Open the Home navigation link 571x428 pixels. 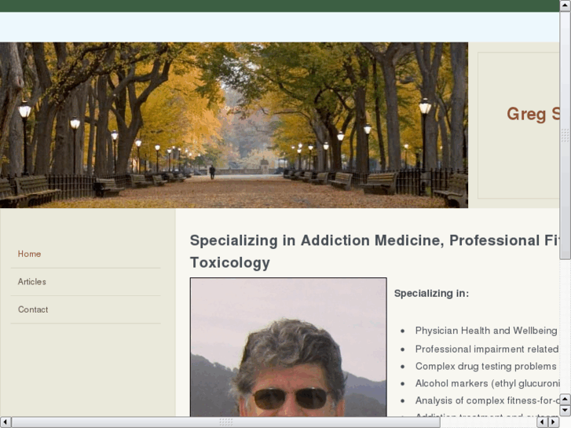29,254
